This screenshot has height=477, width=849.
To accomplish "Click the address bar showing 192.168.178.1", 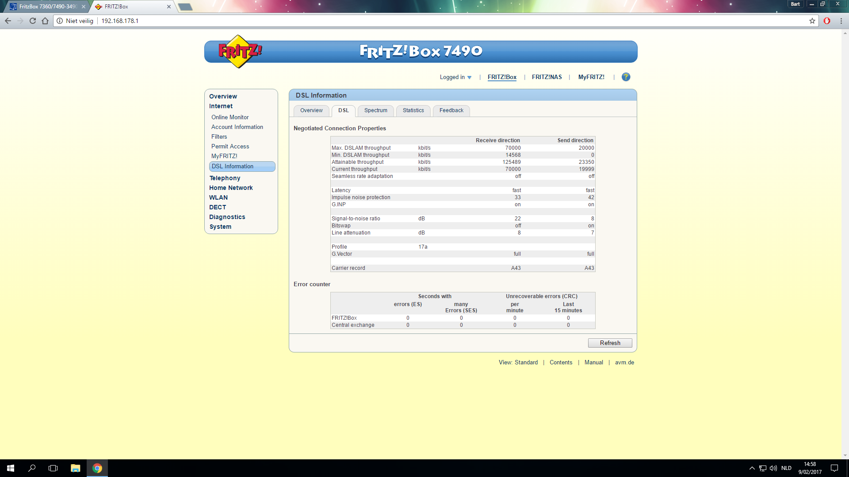I will point(398,21).
